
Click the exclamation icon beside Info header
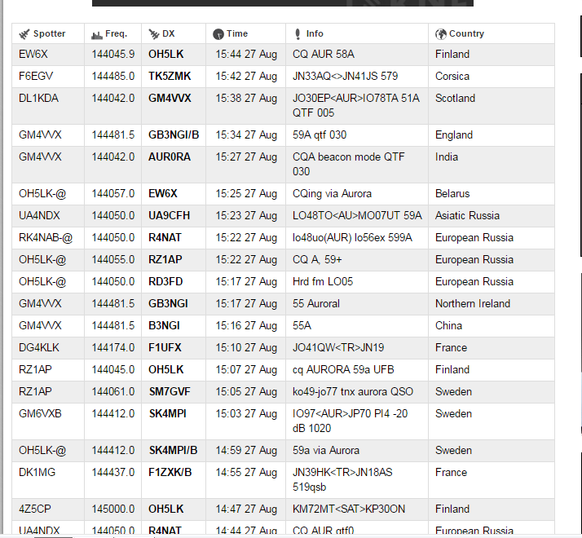(x=298, y=34)
